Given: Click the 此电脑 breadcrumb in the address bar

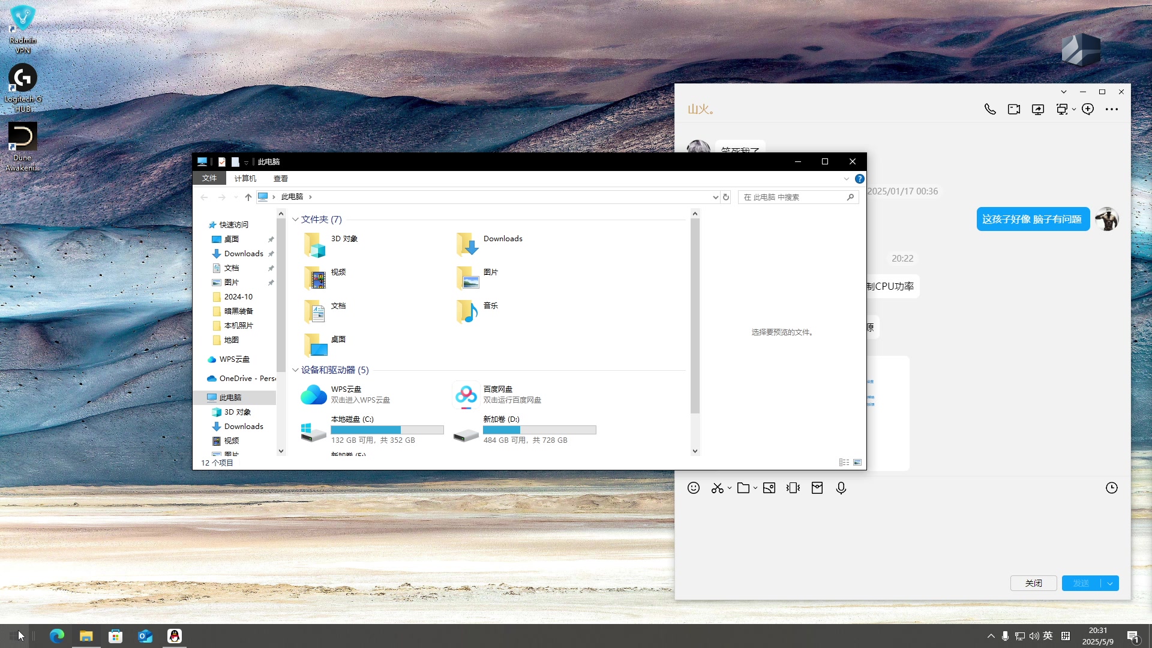Looking at the screenshot, I should 292,197.
